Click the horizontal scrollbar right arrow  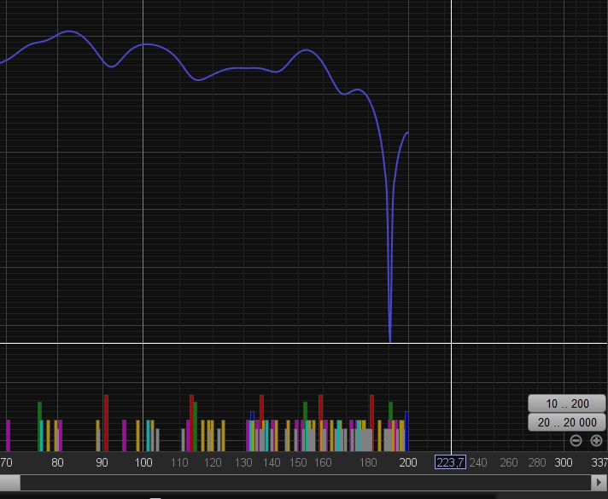(599, 483)
